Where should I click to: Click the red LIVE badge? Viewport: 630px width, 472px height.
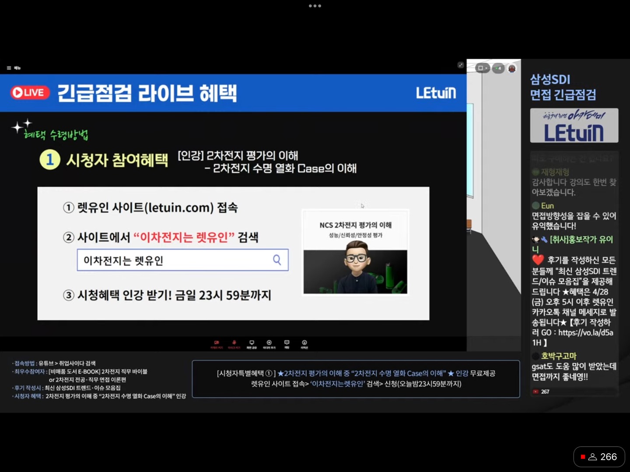[x=30, y=92]
